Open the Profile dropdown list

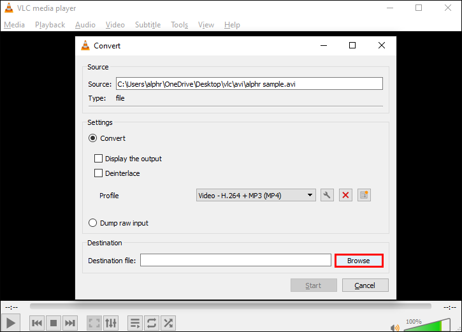(x=256, y=195)
